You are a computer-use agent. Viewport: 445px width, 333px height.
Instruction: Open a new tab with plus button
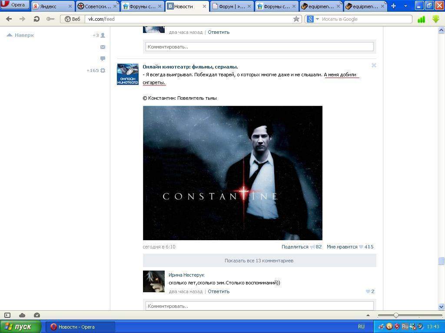point(393,6)
